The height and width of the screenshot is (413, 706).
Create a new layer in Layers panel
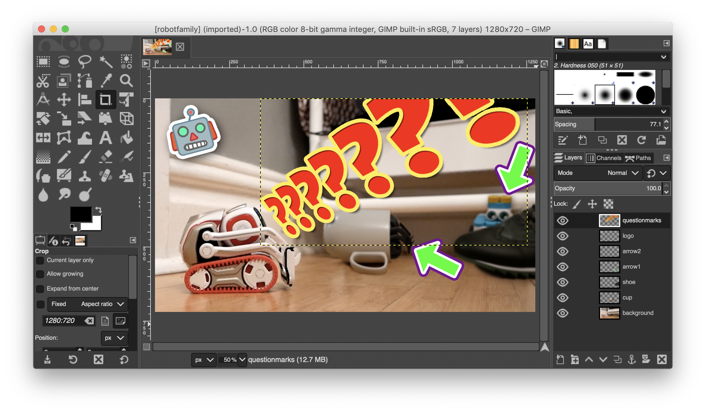560,359
